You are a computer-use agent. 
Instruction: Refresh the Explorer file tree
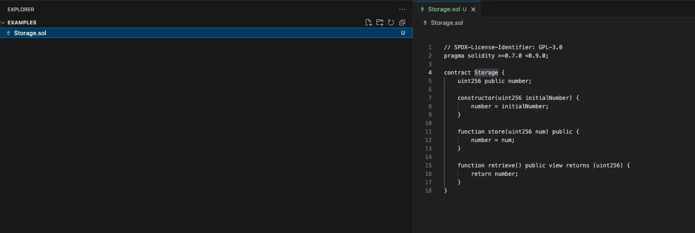click(391, 23)
